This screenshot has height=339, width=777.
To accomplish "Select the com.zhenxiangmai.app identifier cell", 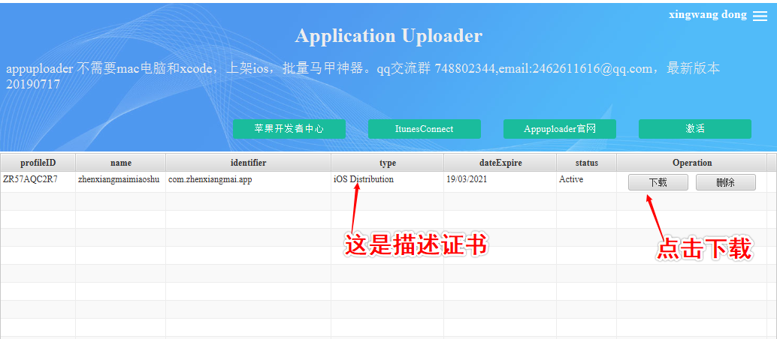I will (x=248, y=182).
